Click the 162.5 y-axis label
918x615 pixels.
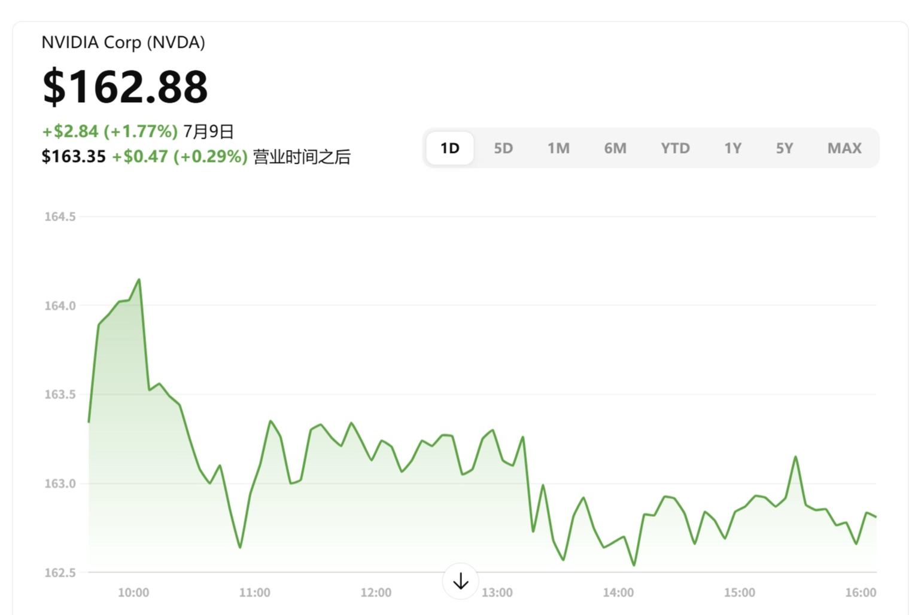(60, 573)
